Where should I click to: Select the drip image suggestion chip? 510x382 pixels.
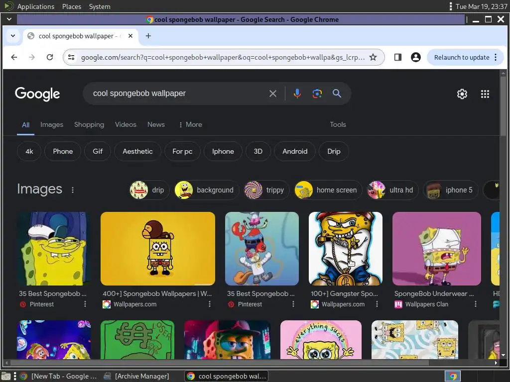(x=149, y=190)
